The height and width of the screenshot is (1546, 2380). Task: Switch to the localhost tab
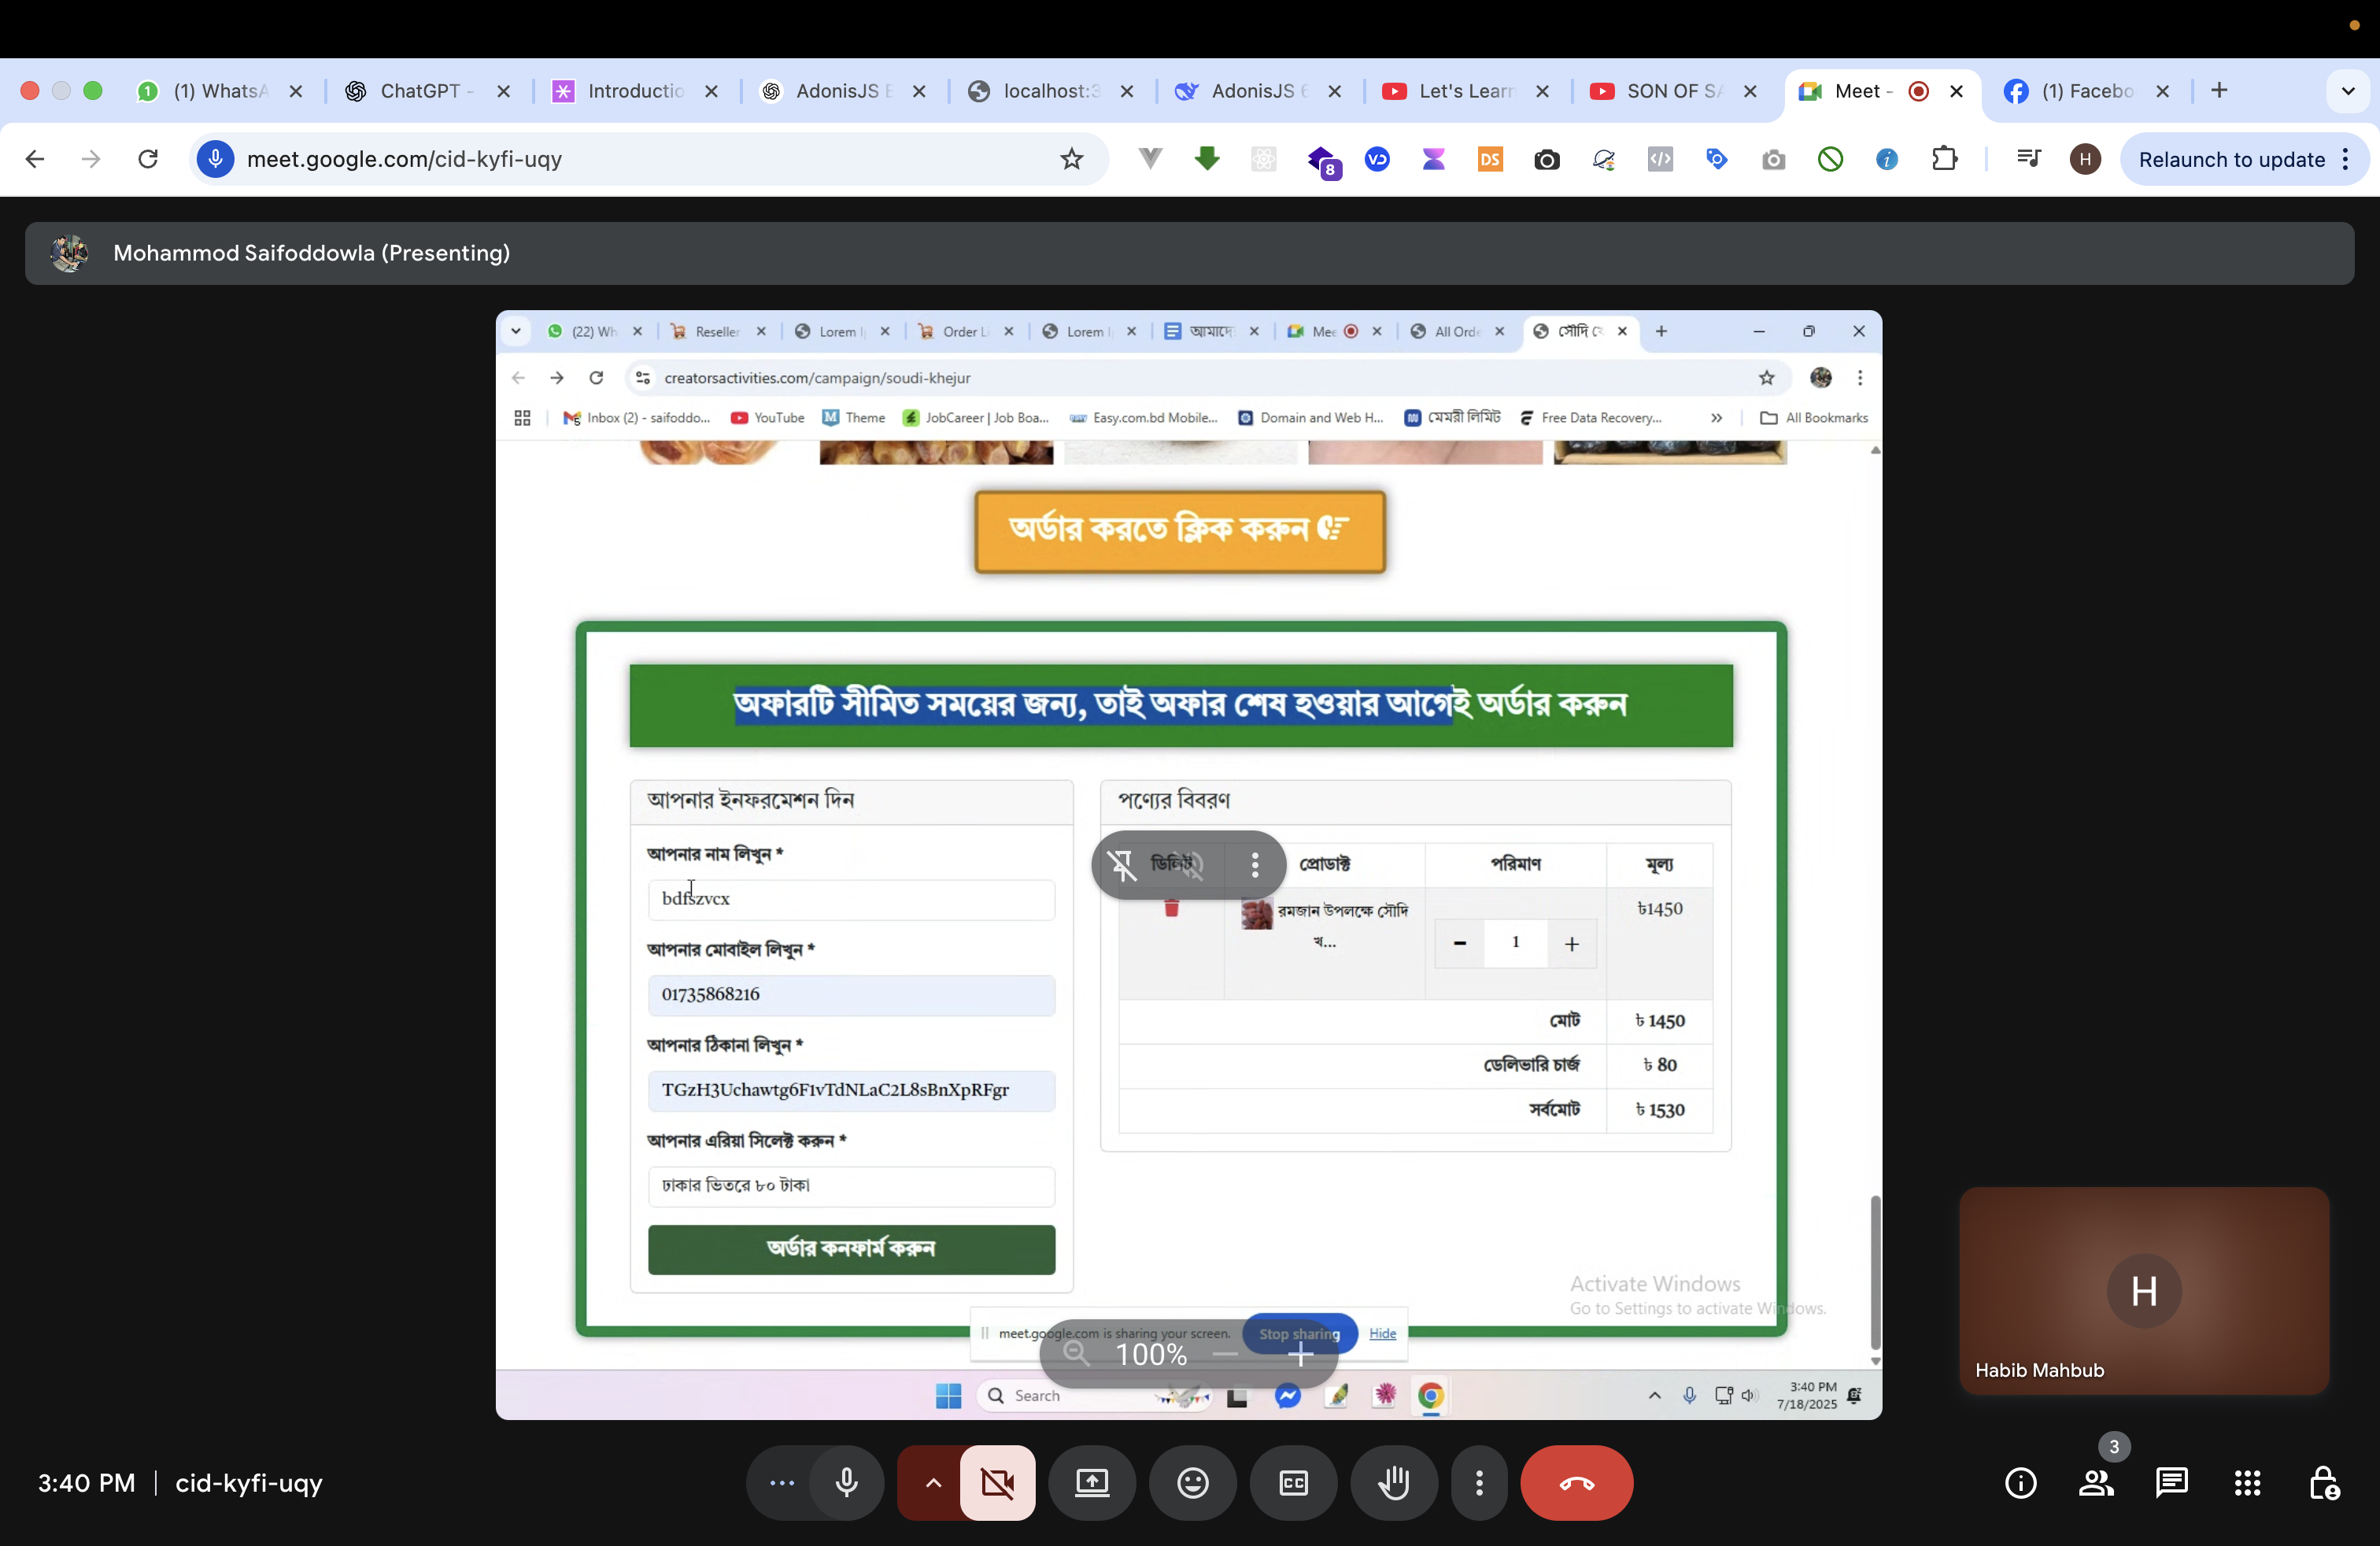(1045, 91)
